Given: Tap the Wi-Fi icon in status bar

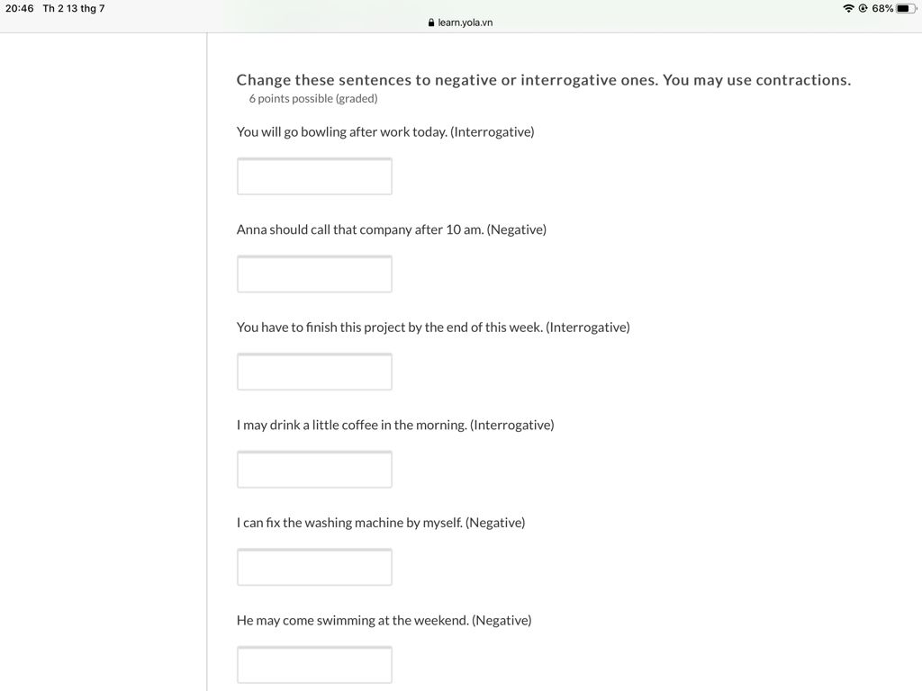Looking at the screenshot, I should (848, 8).
